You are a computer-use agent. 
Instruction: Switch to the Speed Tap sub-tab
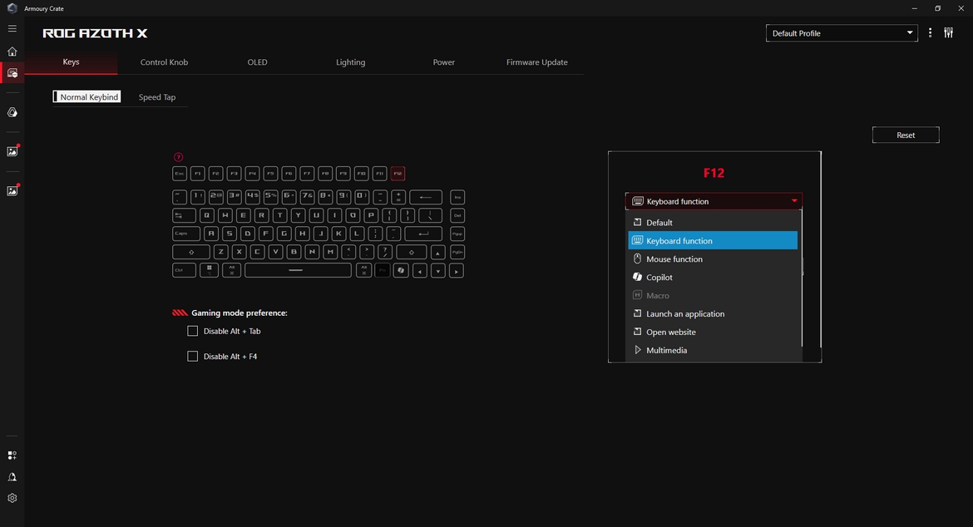157,97
